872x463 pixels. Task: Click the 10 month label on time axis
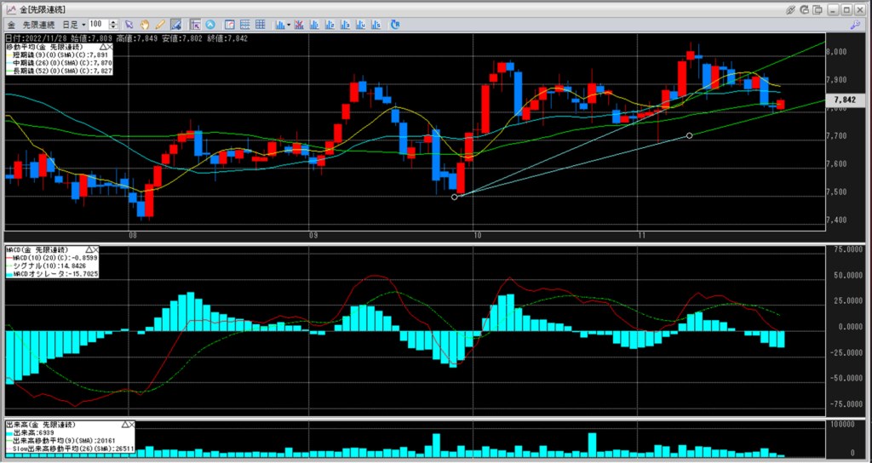[477, 236]
